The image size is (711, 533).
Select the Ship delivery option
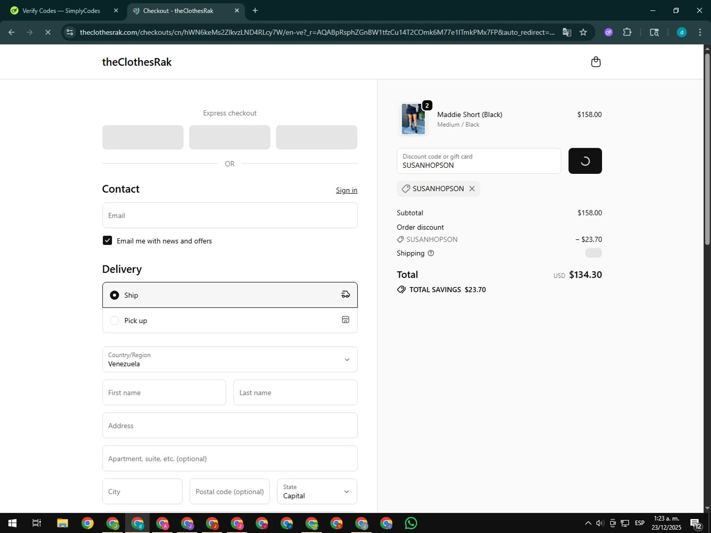tap(230, 295)
